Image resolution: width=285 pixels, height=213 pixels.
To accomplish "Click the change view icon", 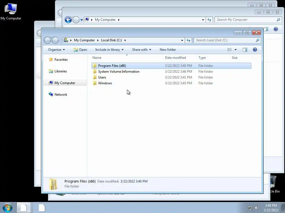I will tap(229, 50).
